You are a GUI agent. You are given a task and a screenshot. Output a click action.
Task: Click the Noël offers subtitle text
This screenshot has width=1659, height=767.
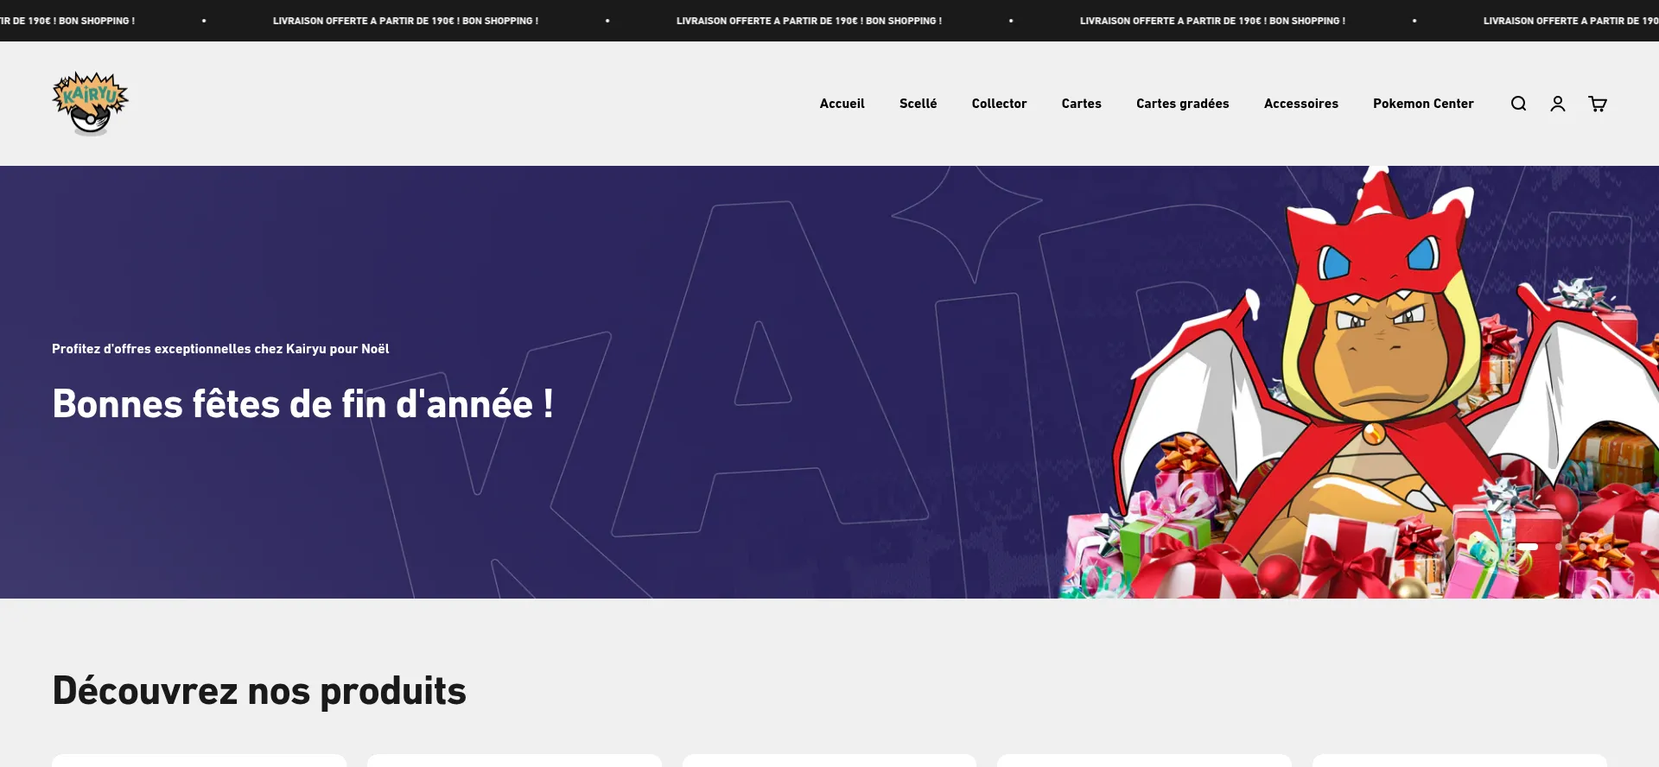[220, 349]
